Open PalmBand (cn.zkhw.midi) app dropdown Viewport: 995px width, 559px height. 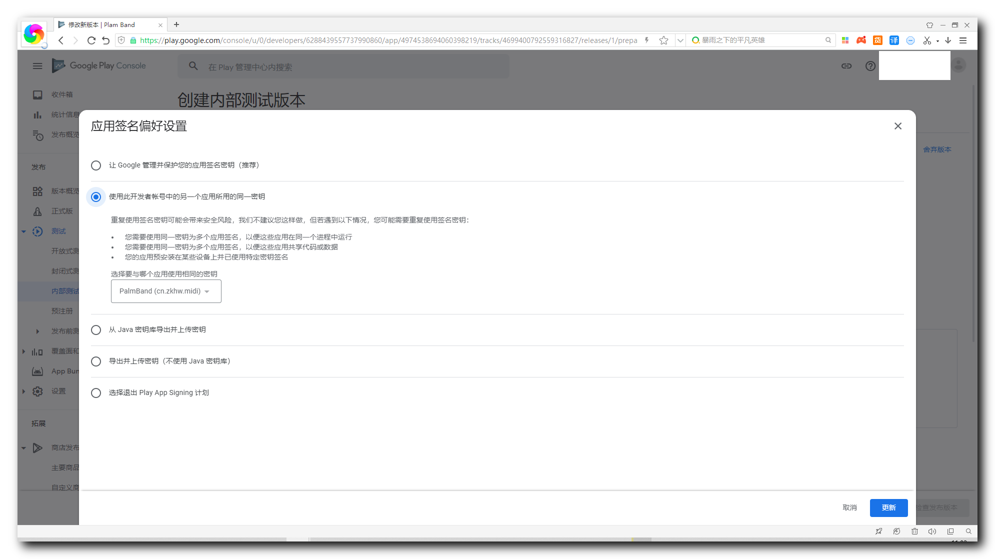(x=166, y=291)
